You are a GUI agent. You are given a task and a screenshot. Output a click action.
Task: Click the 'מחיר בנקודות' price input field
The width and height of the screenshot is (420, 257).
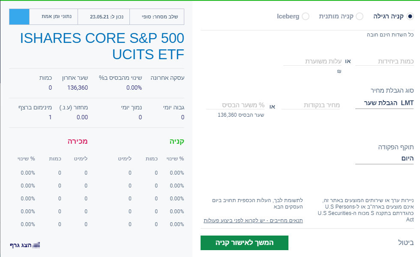[311, 105]
